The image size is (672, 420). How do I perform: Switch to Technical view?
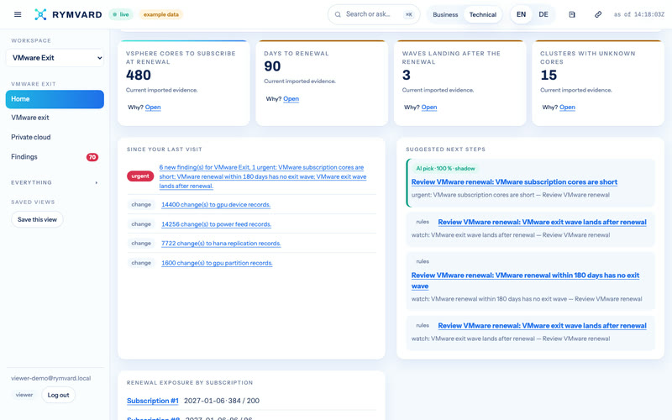coord(482,14)
